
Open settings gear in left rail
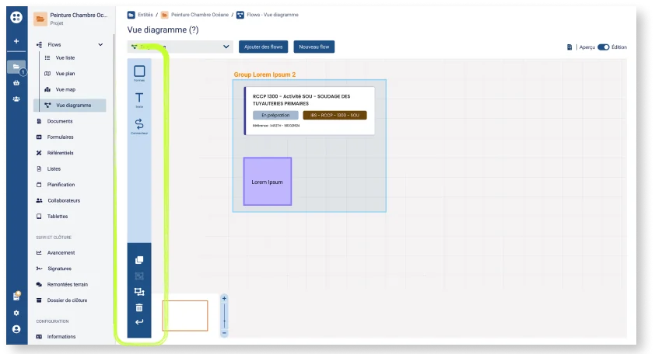point(16,313)
